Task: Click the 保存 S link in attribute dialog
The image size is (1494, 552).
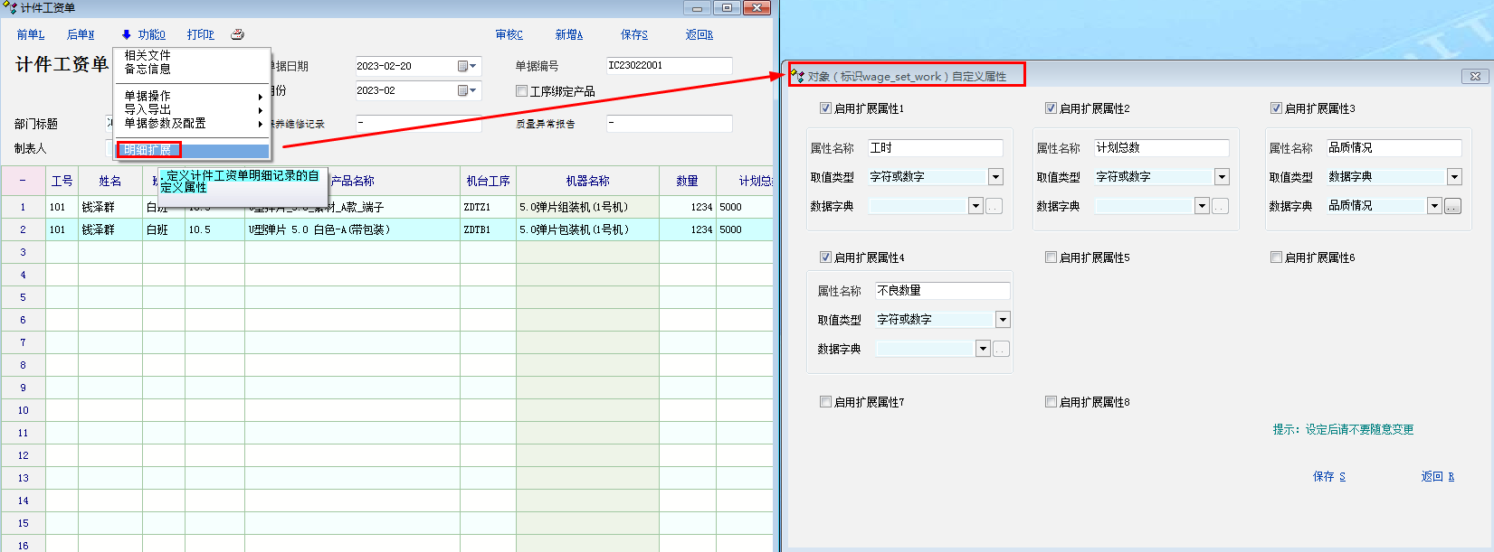Action: pyautogui.click(x=1328, y=476)
